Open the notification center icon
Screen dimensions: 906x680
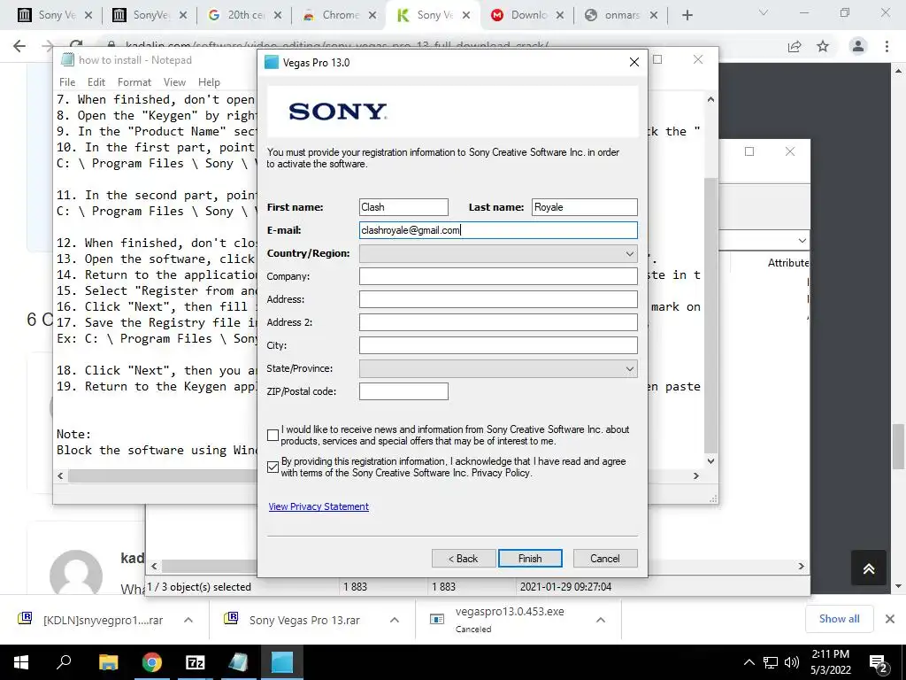click(x=879, y=662)
